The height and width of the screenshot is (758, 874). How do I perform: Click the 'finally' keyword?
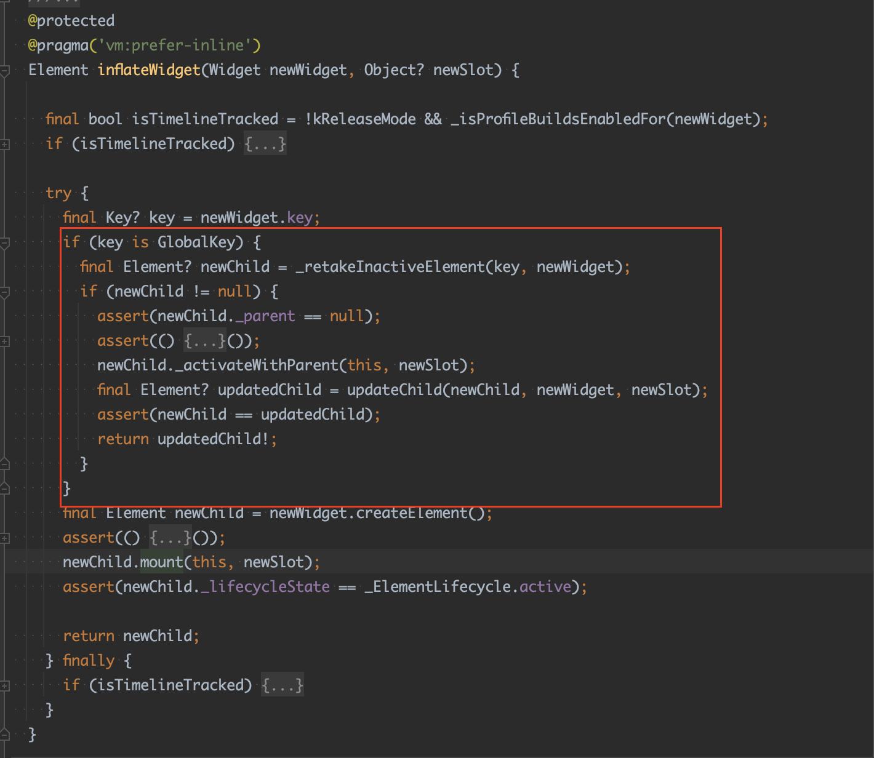(x=89, y=661)
